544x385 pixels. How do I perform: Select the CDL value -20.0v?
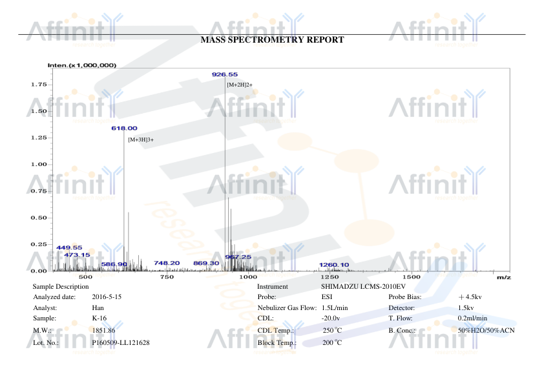tap(331, 318)
